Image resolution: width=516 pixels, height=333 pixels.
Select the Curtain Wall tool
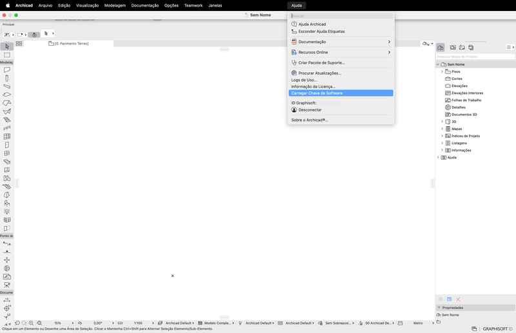(7, 137)
